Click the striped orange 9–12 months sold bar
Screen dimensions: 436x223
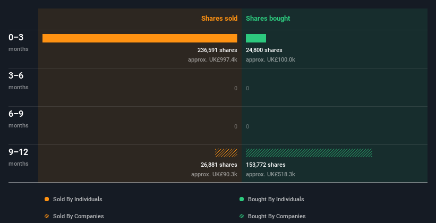click(226, 153)
